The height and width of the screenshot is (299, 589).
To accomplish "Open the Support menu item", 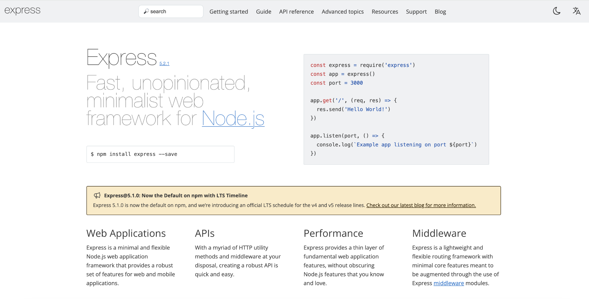I will [416, 12].
